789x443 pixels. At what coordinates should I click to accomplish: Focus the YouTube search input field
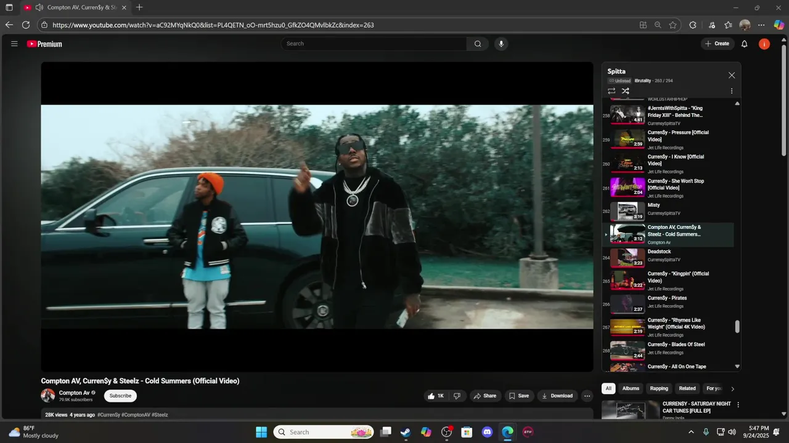pos(374,44)
